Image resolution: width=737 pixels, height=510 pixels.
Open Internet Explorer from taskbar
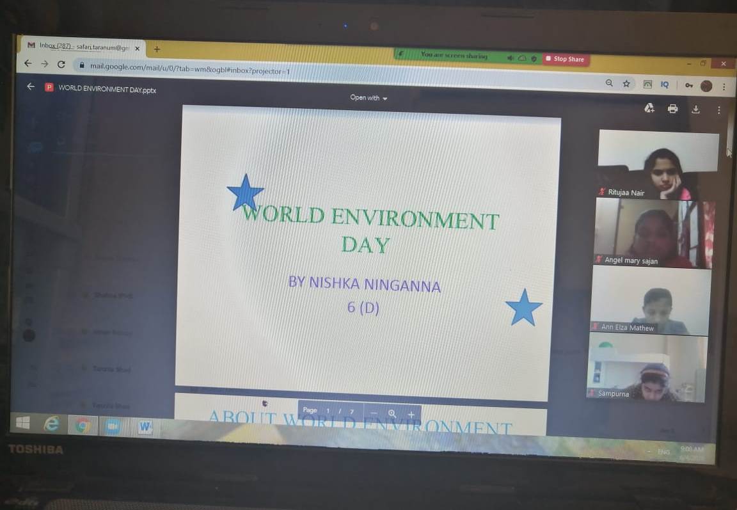[51, 424]
